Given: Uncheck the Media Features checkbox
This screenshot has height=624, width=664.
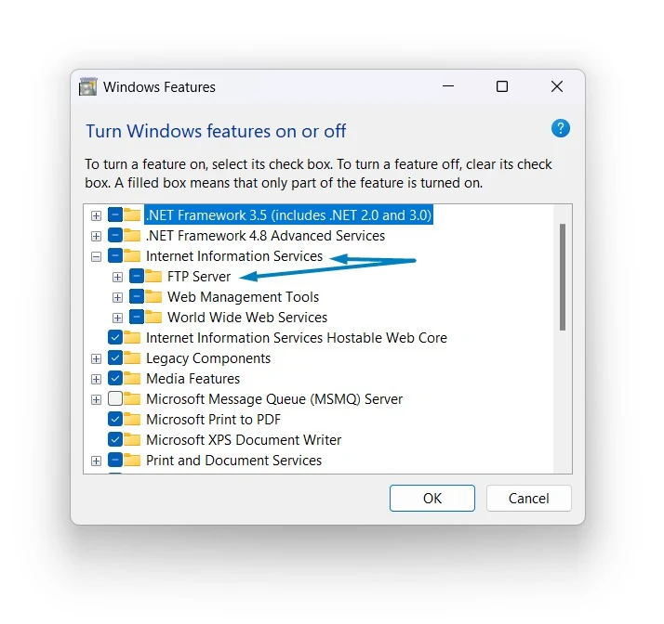Looking at the screenshot, I should pyautogui.click(x=115, y=378).
